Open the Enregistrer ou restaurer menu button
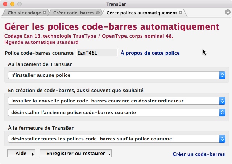Image resolution: width=232 pixels, height=164 pixels. click(x=75, y=154)
